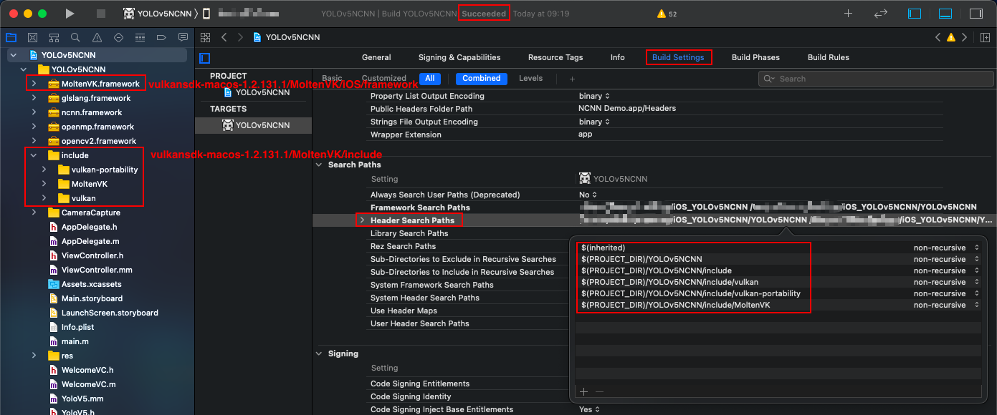Expand the CameraCapture folder
The width and height of the screenshot is (997, 415).
tap(34, 213)
